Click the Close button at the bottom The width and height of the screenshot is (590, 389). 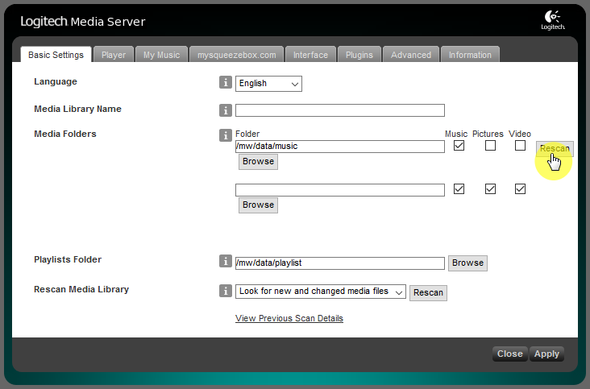pyautogui.click(x=509, y=354)
